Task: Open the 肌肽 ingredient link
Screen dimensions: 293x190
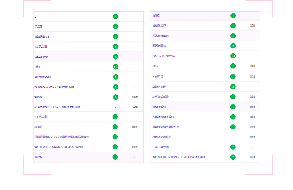Action: pyautogui.click(x=155, y=66)
